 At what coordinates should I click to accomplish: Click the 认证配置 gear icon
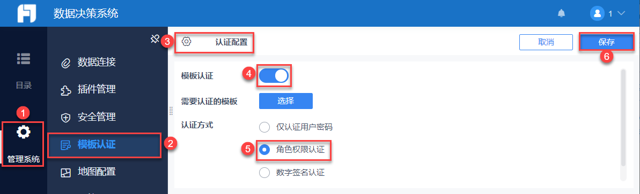pyautogui.click(x=187, y=41)
